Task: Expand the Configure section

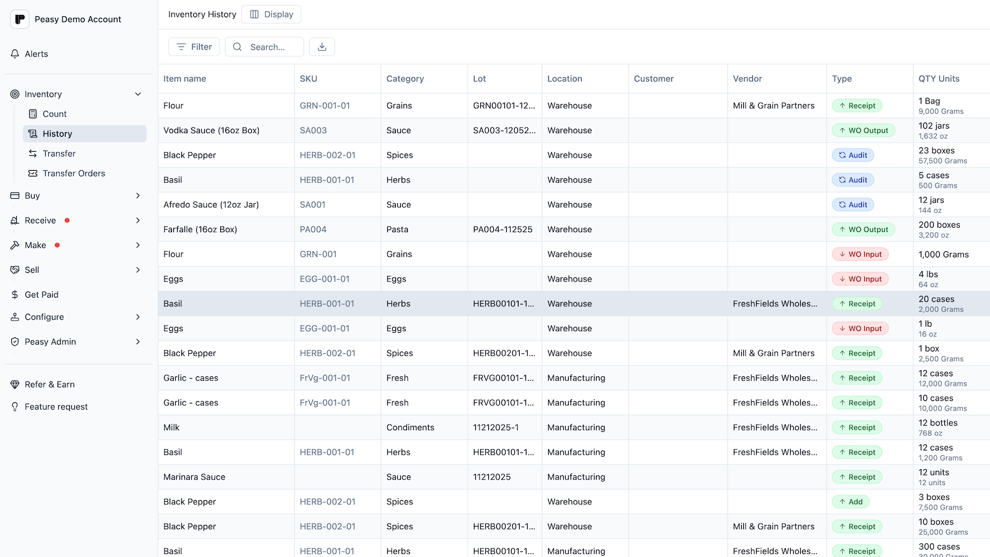Action: 137,317
